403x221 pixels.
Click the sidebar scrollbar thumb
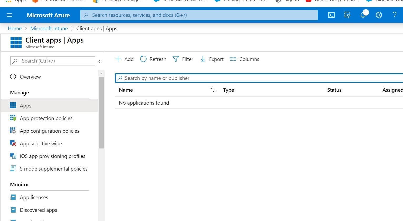101,112
